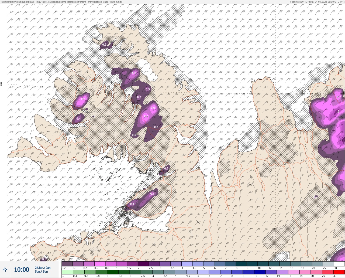Click the 0.8 snowfall value in magenta patch

click(83, 99)
